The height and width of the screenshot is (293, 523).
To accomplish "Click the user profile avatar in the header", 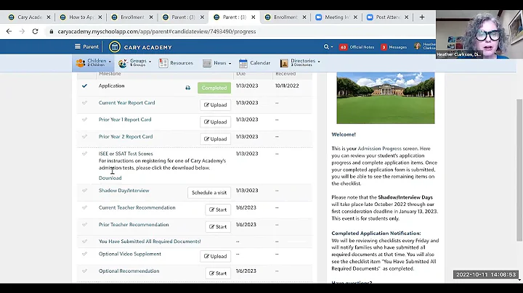I will click(418, 46).
